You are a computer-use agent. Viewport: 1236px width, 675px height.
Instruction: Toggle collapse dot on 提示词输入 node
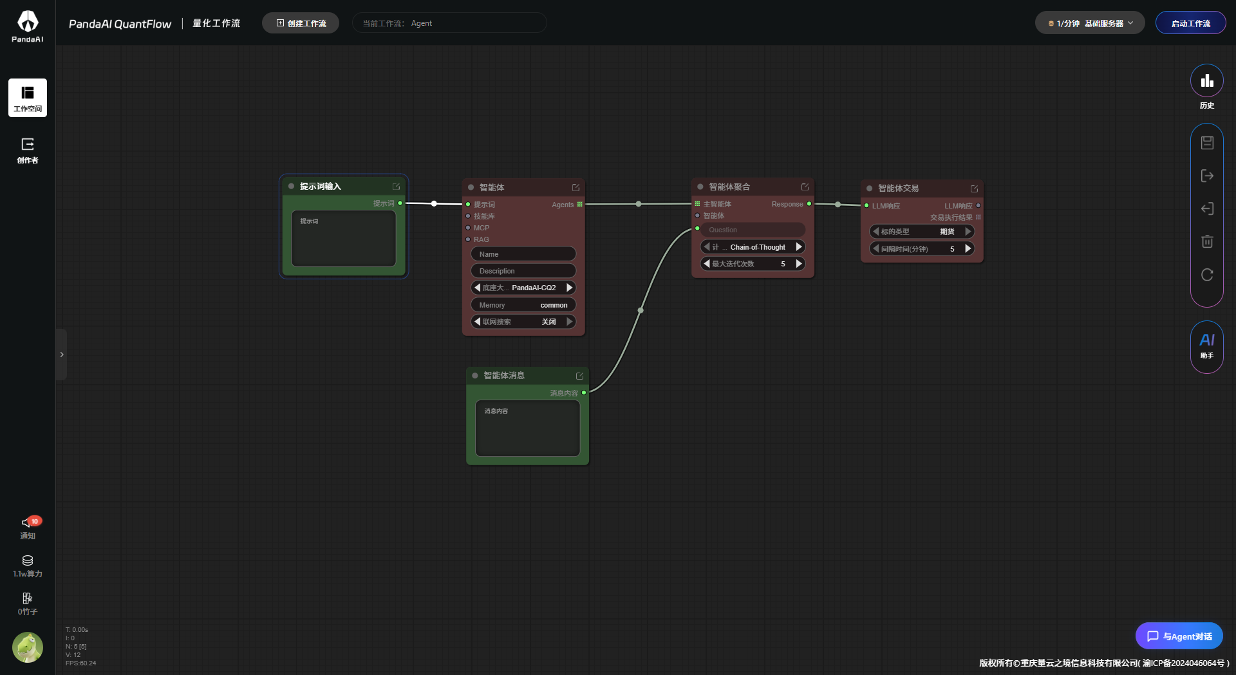pyautogui.click(x=292, y=187)
